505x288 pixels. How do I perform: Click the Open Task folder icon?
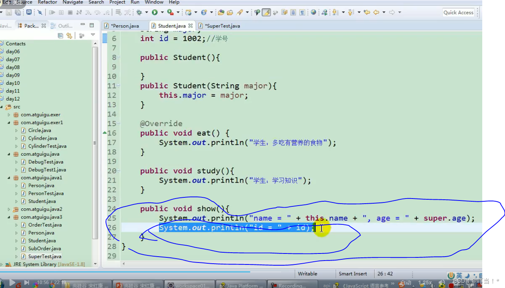tap(230, 13)
